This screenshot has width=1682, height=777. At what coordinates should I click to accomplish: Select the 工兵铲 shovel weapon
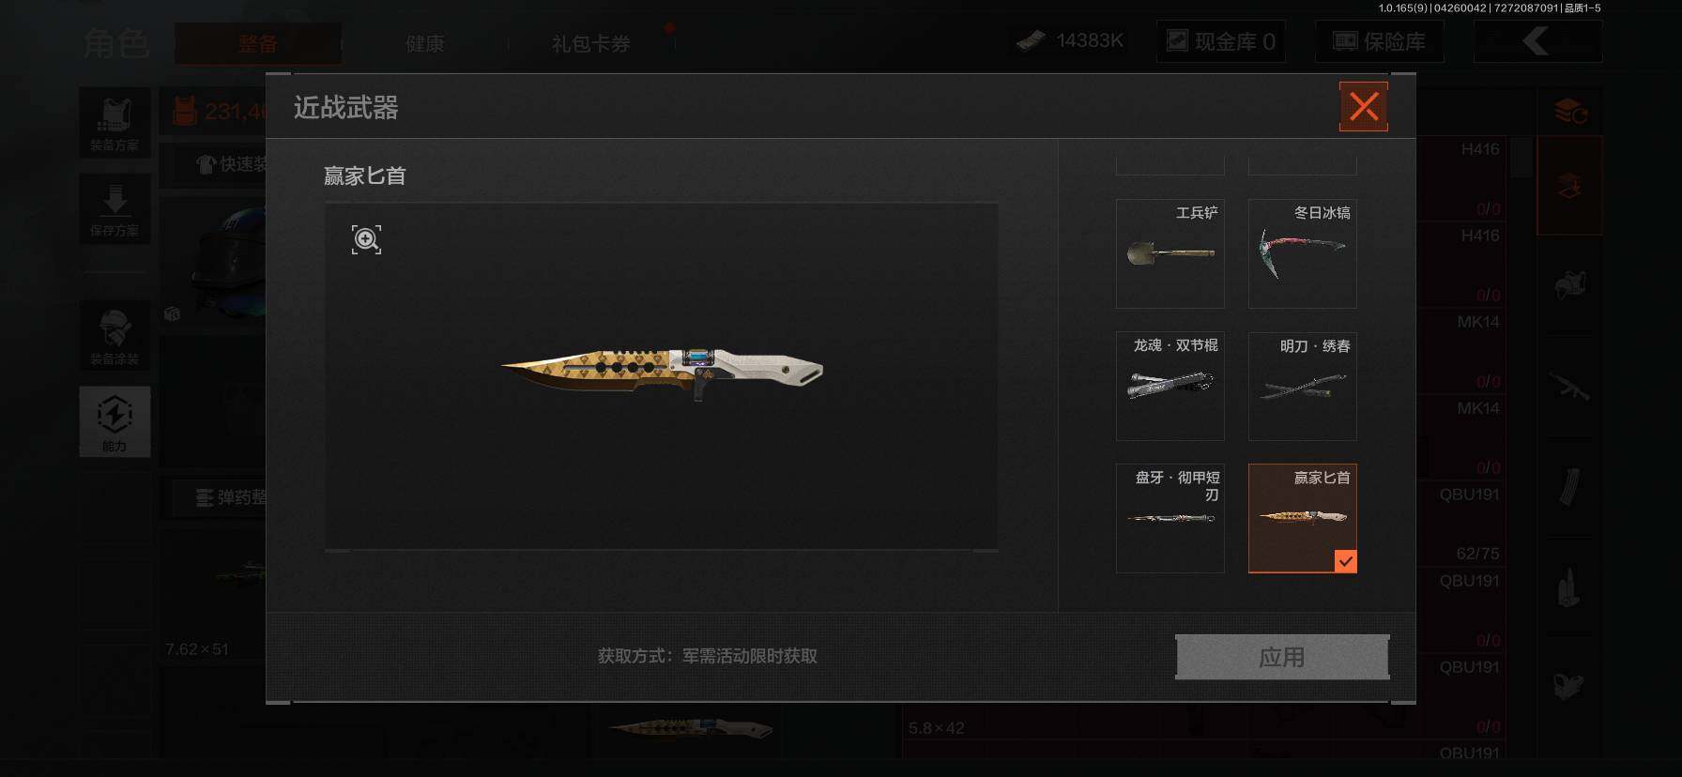pos(1170,253)
